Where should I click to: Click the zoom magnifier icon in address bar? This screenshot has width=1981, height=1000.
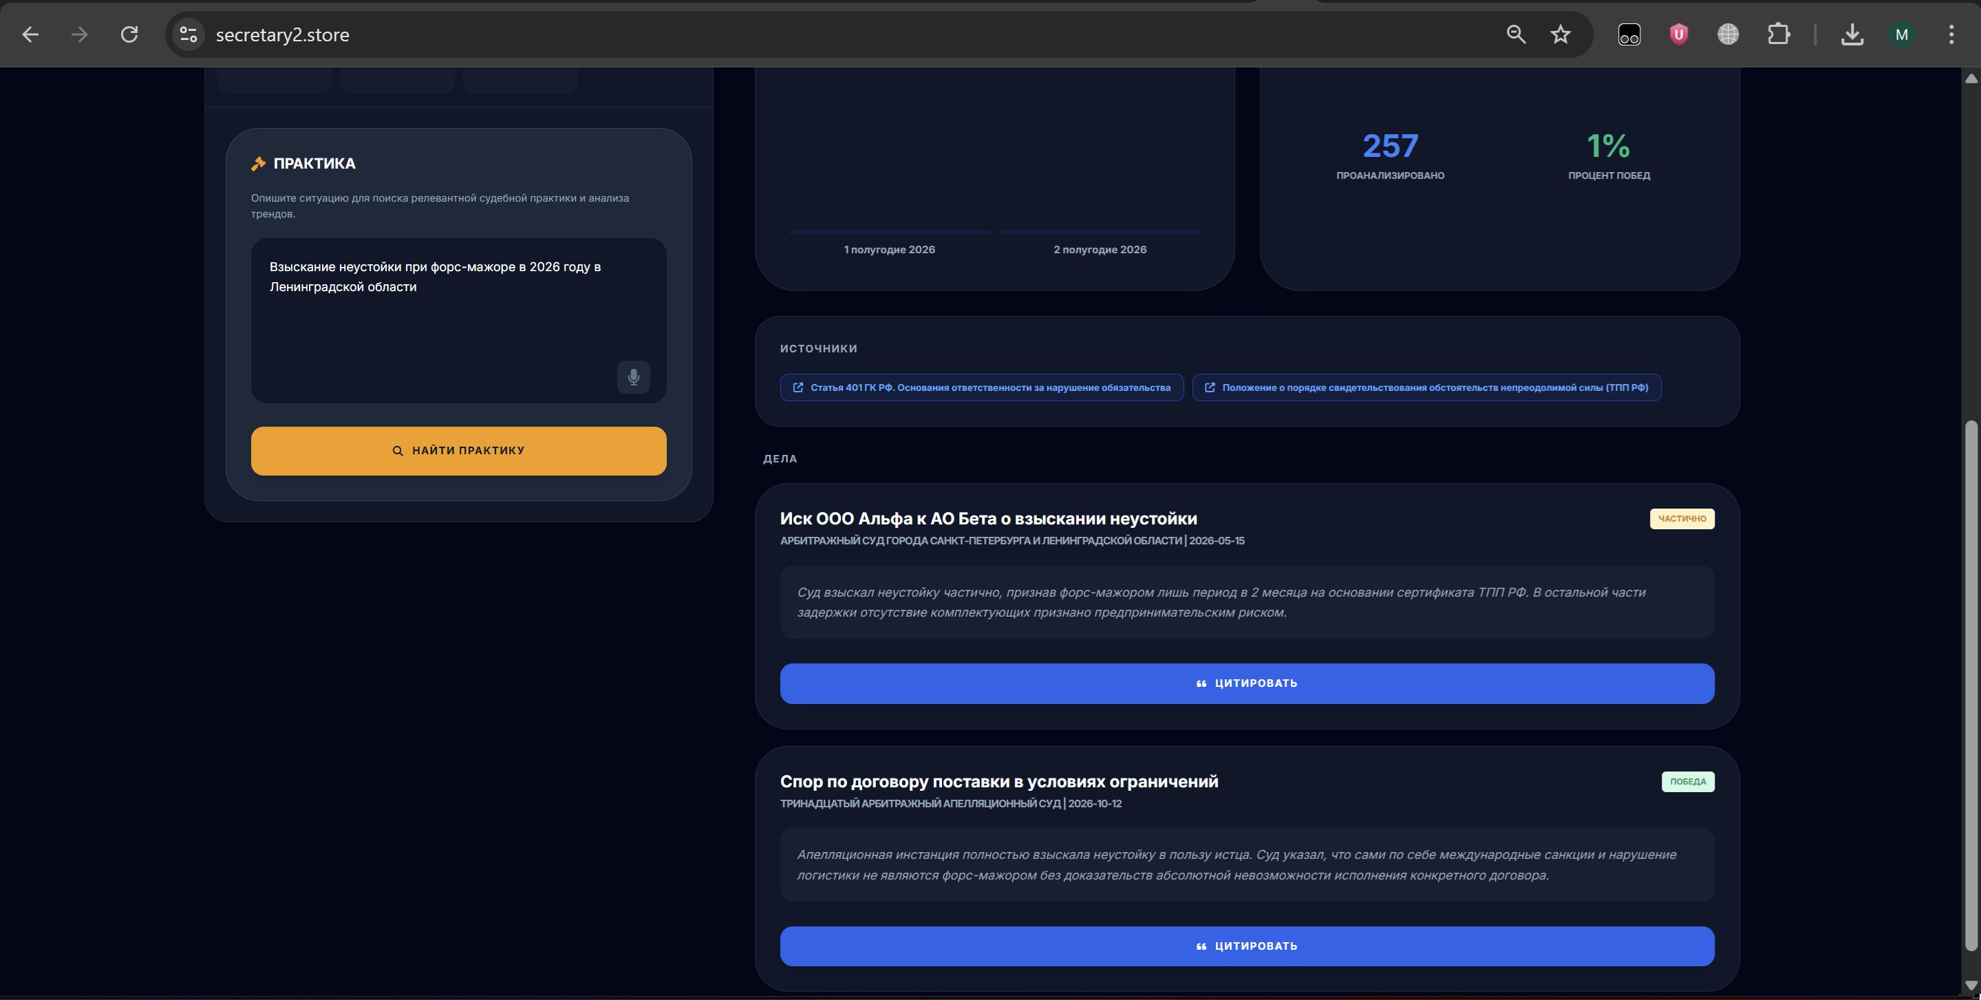pos(1516,34)
